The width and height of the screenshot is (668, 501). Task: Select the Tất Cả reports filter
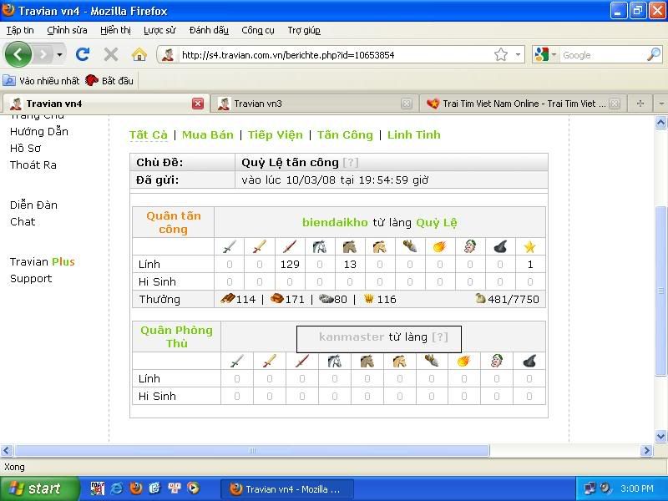pos(149,135)
